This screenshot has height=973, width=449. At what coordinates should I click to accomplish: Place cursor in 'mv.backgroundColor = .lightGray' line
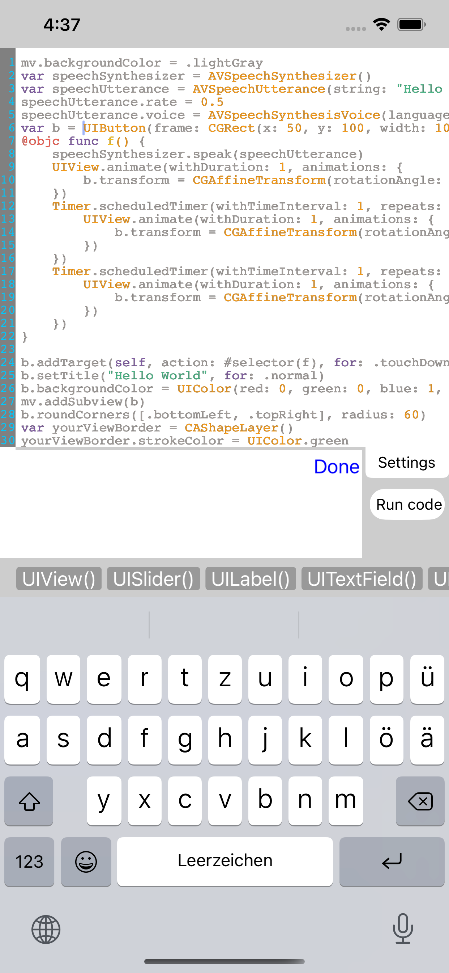click(x=142, y=63)
